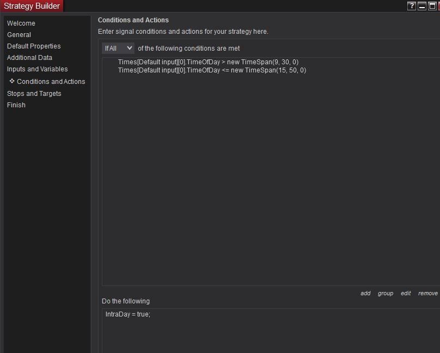Open the General page in sidebar

point(19,35)
